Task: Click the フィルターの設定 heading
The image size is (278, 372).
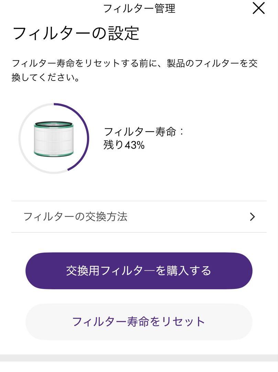Action: [76, 33]
